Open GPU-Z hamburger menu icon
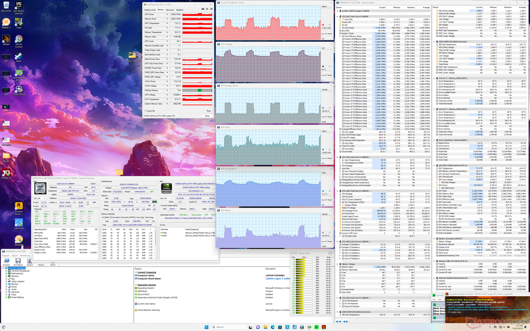The height and width of the screenshot is (331, 530). pos(211,9)
